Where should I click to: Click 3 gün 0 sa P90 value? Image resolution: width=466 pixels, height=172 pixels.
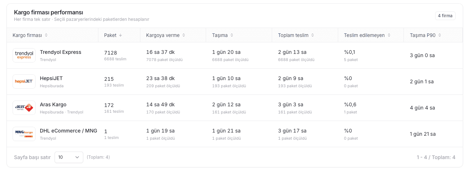pyautogui.click(x=422, y=55)
